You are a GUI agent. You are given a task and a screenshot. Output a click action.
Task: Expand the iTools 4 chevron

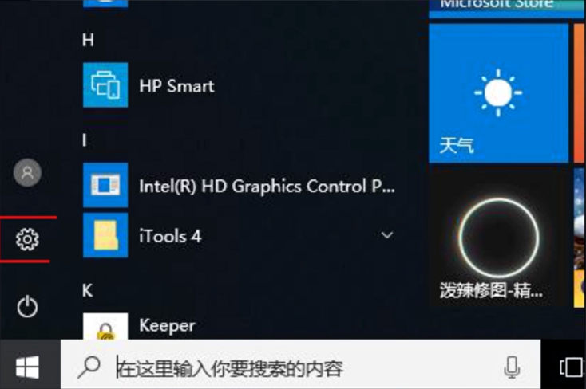pyautogui.click(x=386, y=235)
